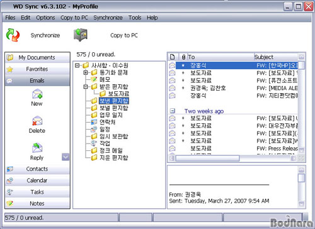Image resolution: width=315 pixels, height=229 pixels.
Task: Click the Synchronize arrows icon in toolbar
Action: (x=13, y=35)
